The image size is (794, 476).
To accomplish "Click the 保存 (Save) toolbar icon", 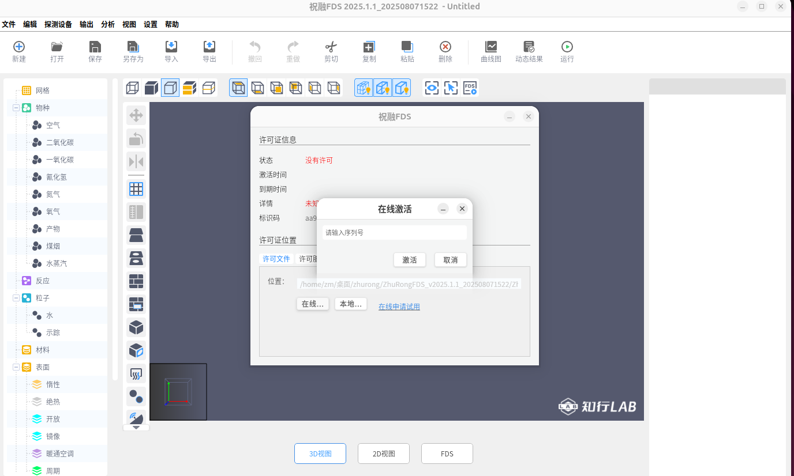I will tap(95, 47).
